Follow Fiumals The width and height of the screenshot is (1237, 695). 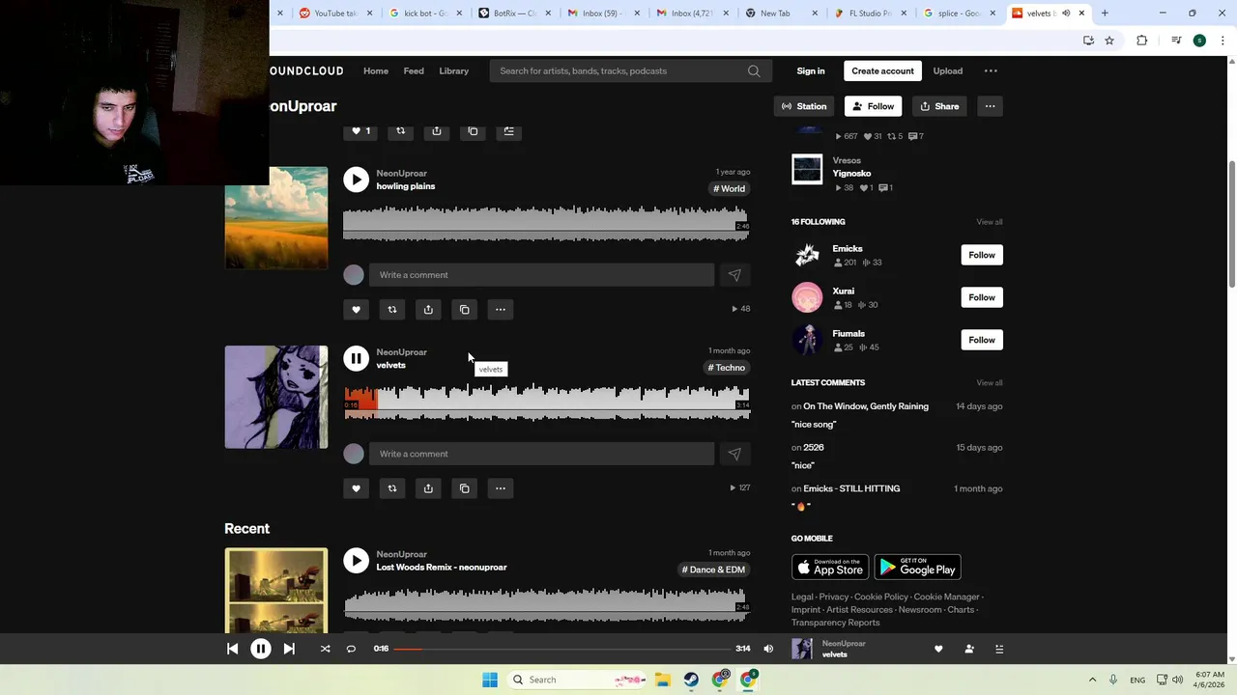click(982, 340)
